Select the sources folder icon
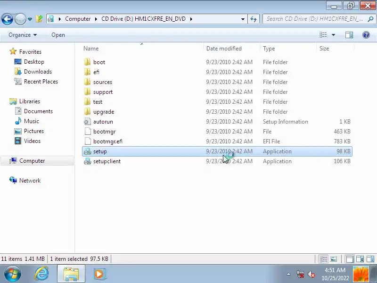Screen dimensions: 377x283 [x=88, y=82]
